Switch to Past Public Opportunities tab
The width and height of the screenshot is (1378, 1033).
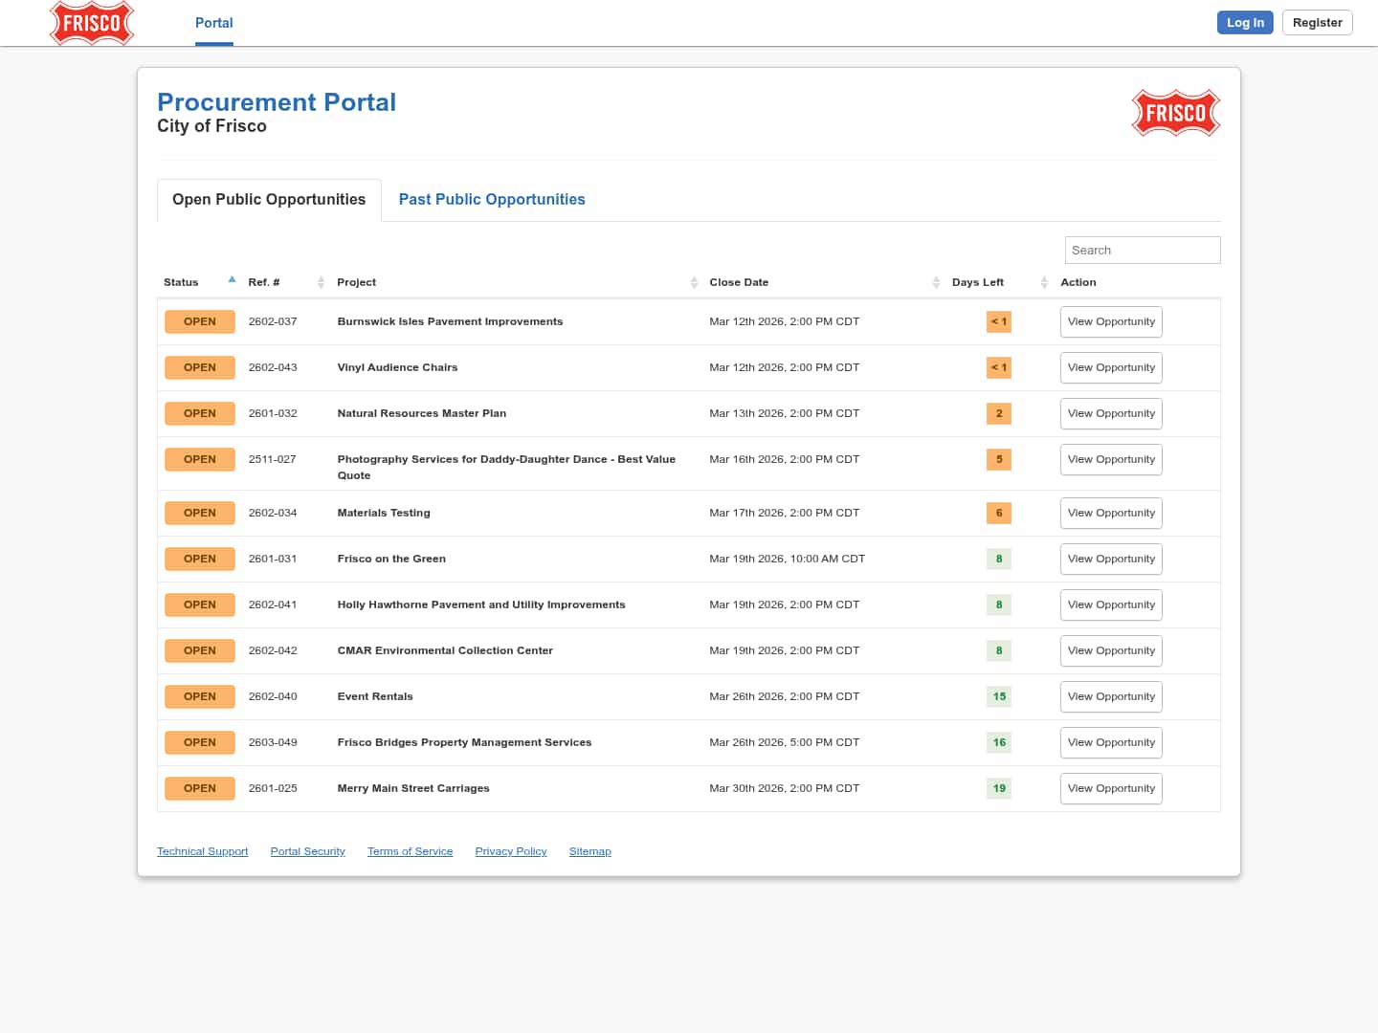click(491, 199)
